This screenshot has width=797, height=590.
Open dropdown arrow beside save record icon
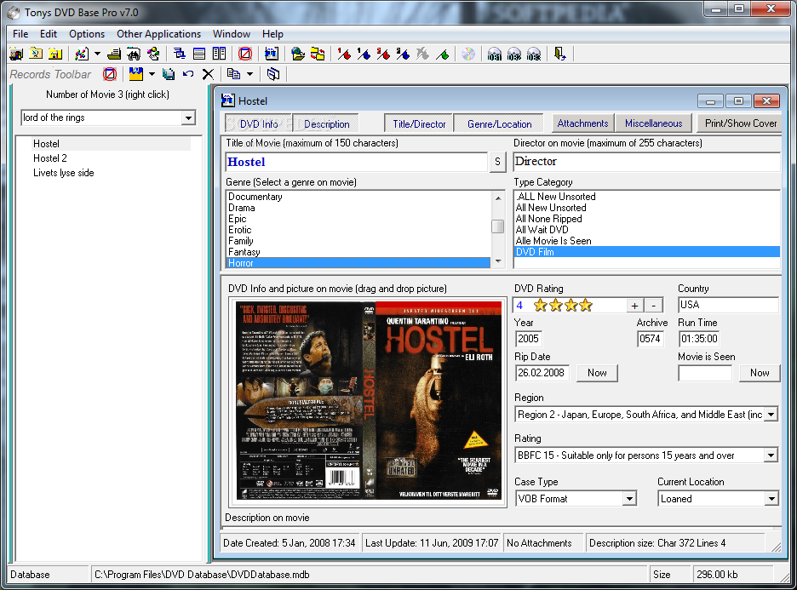[152, 74]
